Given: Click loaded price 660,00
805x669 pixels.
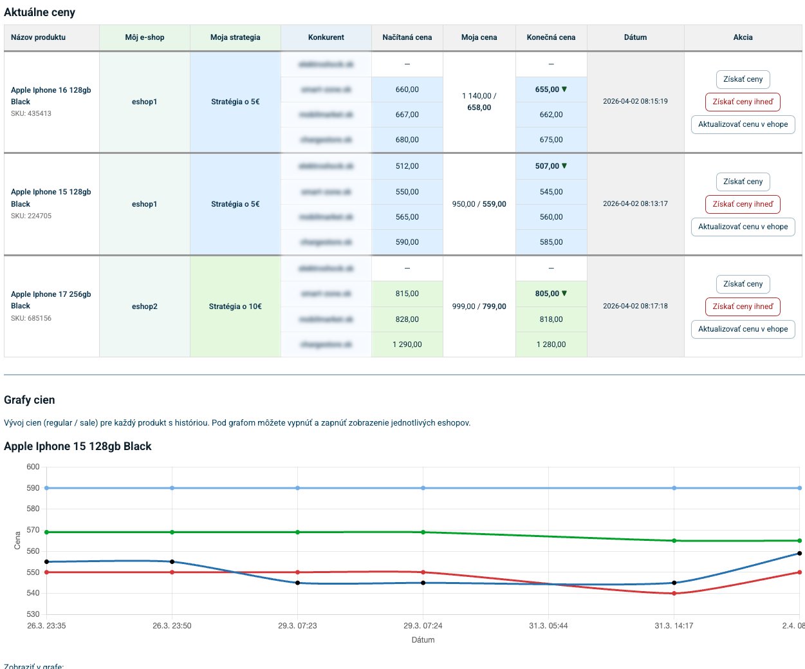Looking at the screenshot, I should click(x=407, y=90).
